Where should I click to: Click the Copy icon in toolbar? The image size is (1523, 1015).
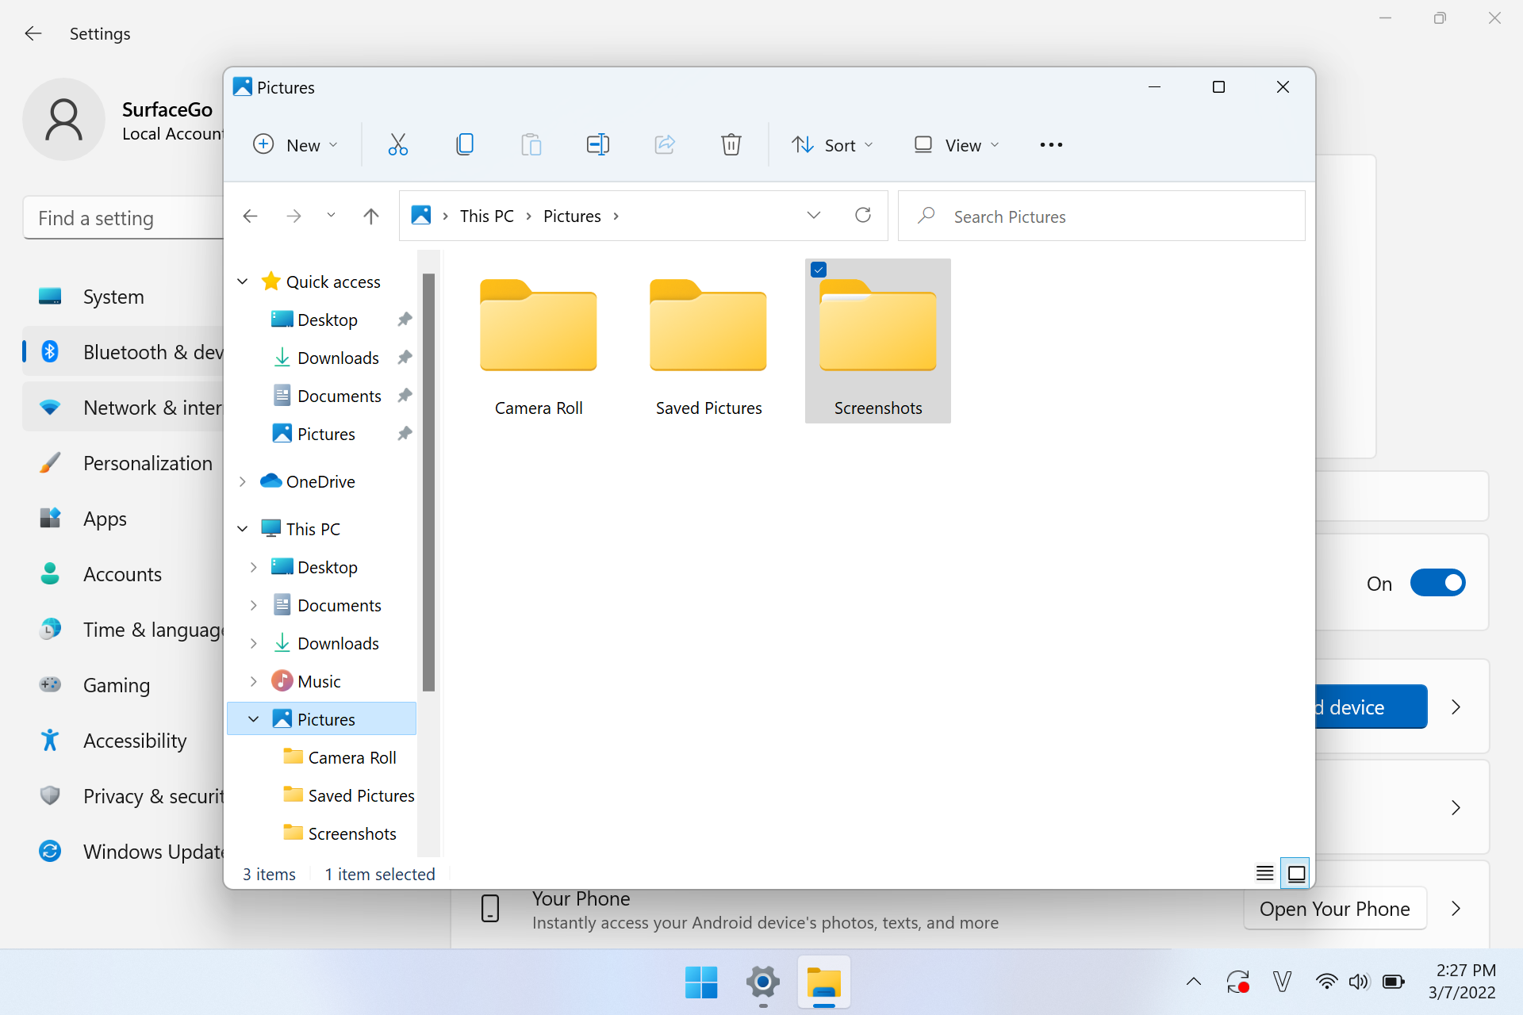point(465,144)
